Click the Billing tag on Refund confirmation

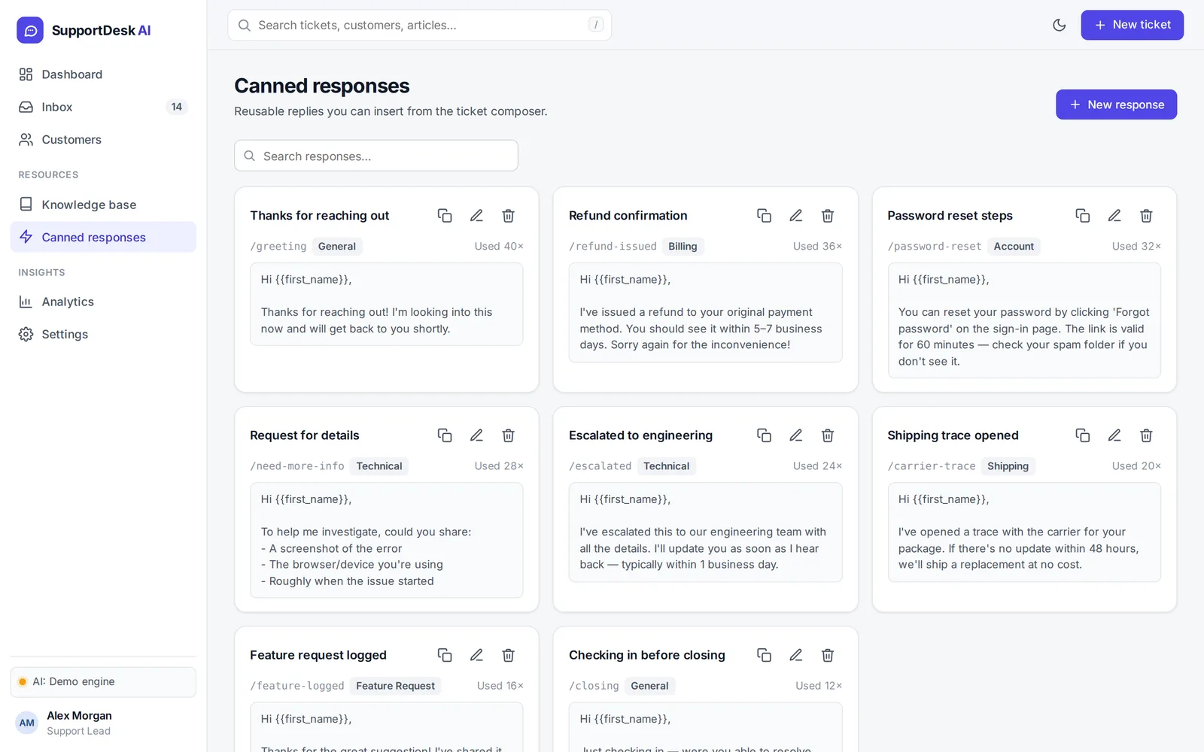683,247
